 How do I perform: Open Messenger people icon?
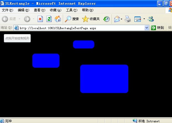tap(151, 19)
